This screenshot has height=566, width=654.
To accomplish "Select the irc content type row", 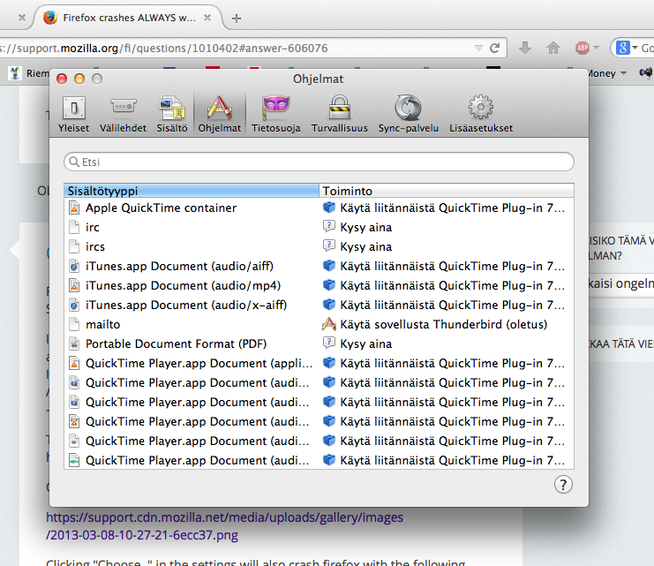I will tap(319, 227).
